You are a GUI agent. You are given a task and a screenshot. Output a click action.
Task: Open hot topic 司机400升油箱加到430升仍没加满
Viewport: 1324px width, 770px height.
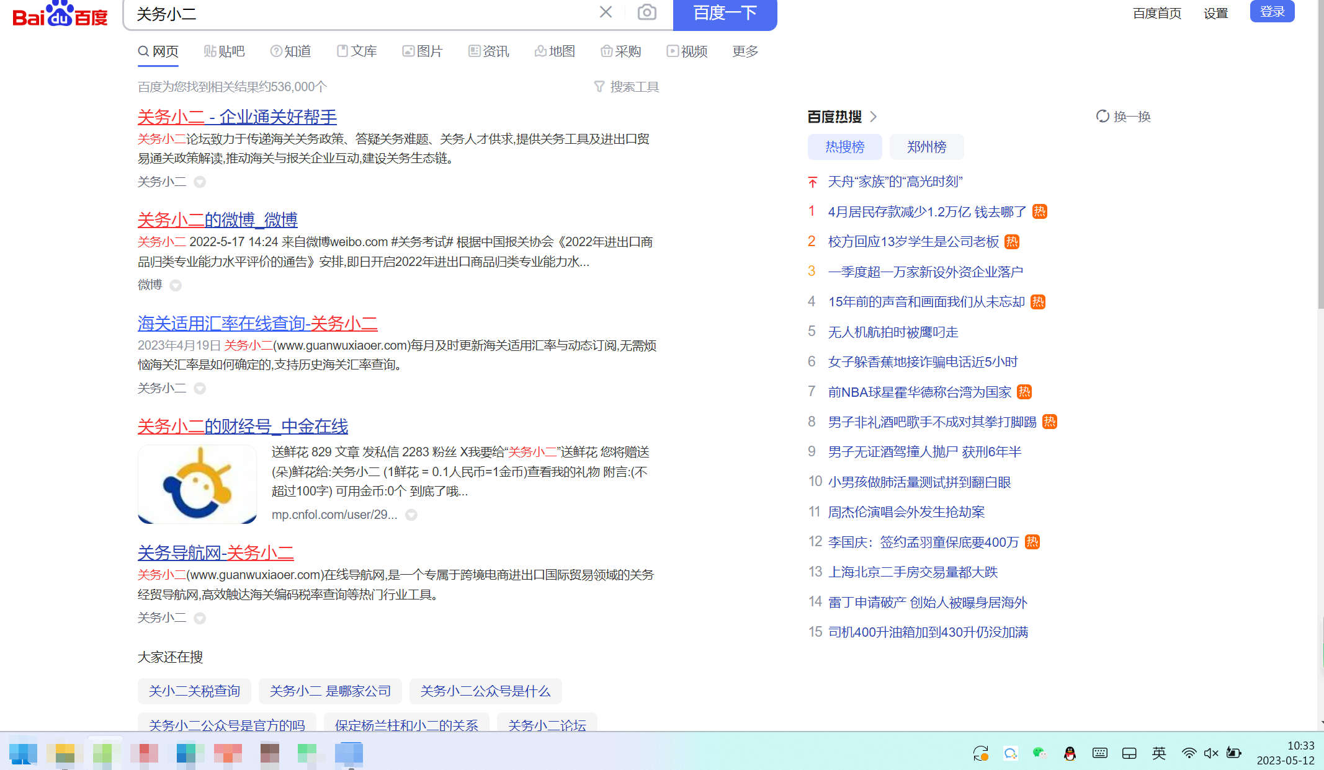928,632
